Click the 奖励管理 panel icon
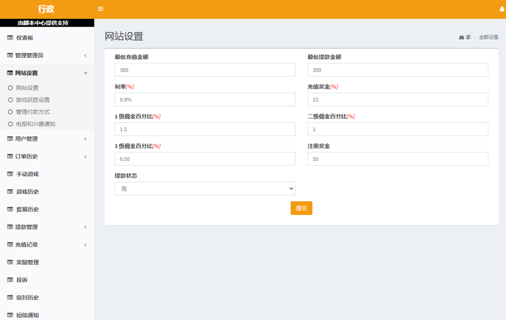 click(9, 262)
